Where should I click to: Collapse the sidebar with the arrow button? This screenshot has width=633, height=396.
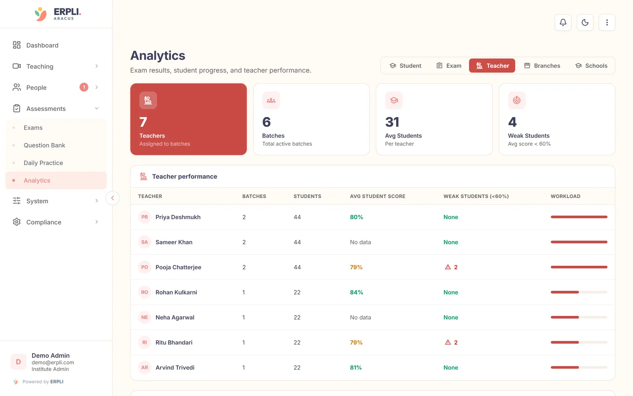(x=113, y=198)
